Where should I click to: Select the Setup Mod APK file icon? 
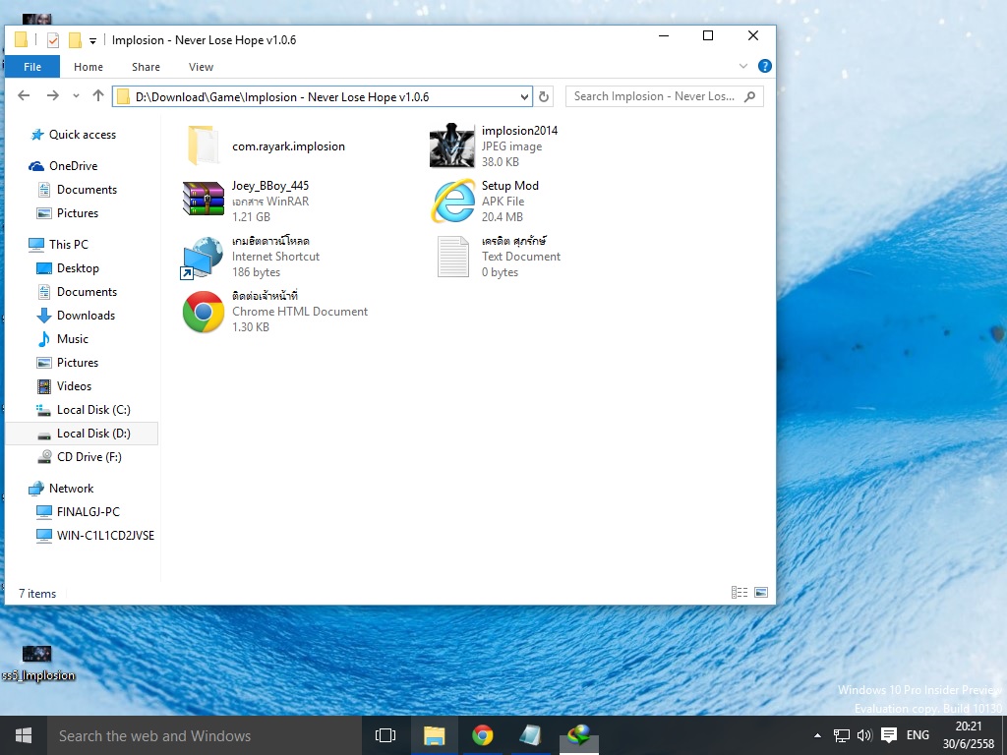(453, 201)
